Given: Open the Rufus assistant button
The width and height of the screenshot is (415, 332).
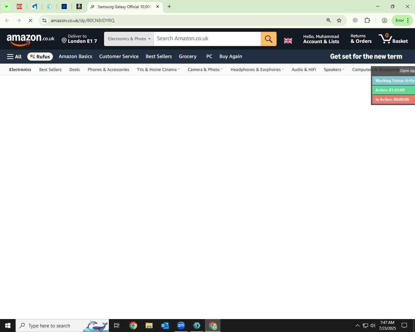Looking at the screenshot, I should pyautogui.click(x=40, y=56).
